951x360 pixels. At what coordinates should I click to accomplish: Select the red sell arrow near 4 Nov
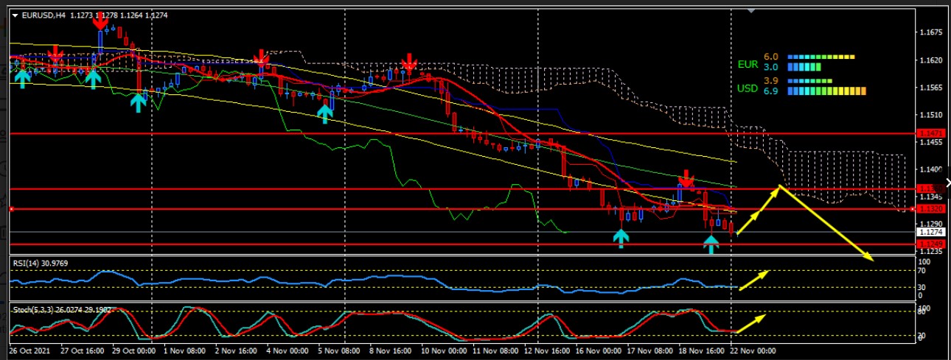tap(260, 59)
